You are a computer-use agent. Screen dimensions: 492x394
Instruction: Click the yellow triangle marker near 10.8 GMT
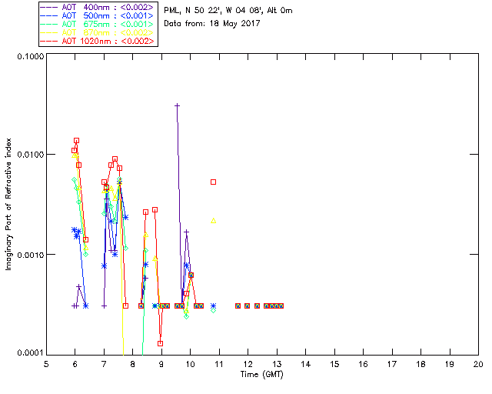coord(214,220)
